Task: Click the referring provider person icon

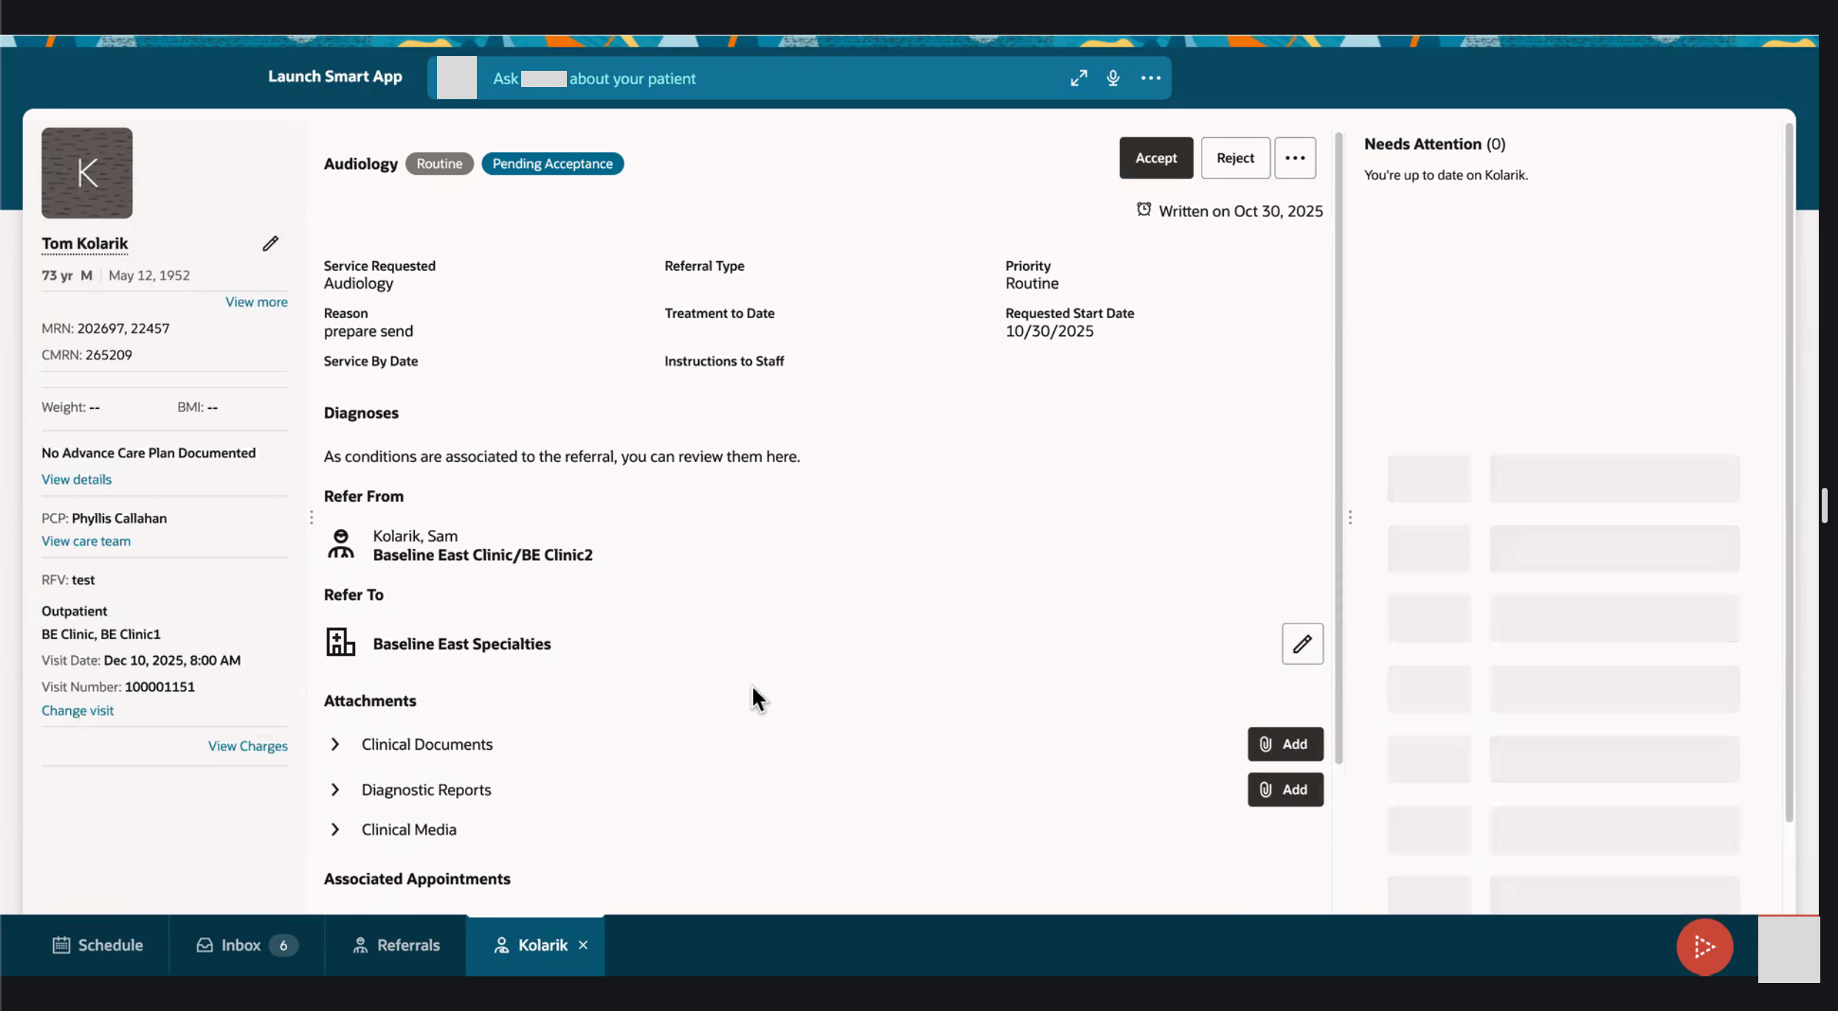Action: 340,544
